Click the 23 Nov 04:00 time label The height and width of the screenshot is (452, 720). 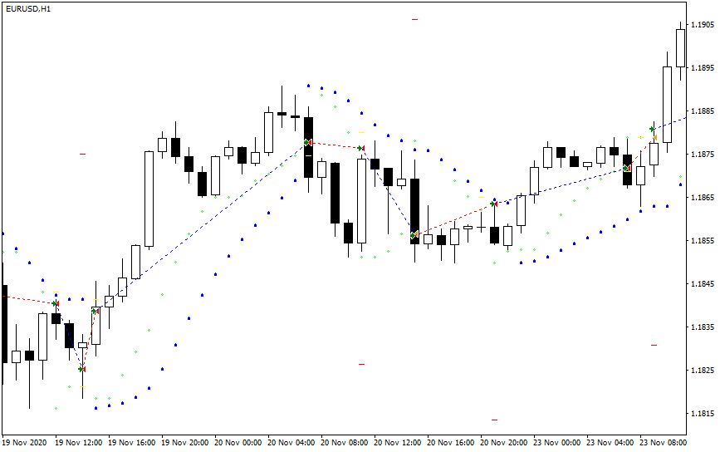(x=610, y=443)
